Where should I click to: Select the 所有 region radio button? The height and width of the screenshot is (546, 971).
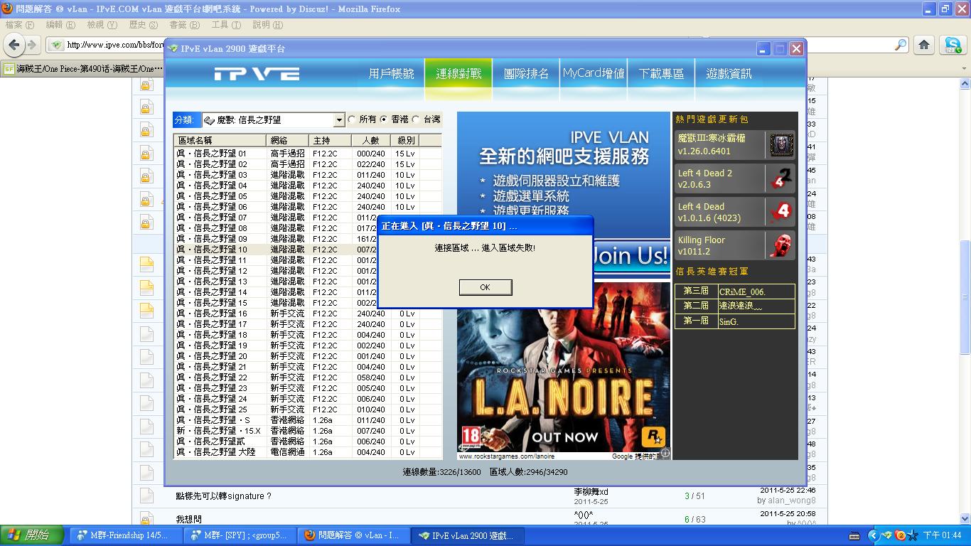click(x=352, y=119)
